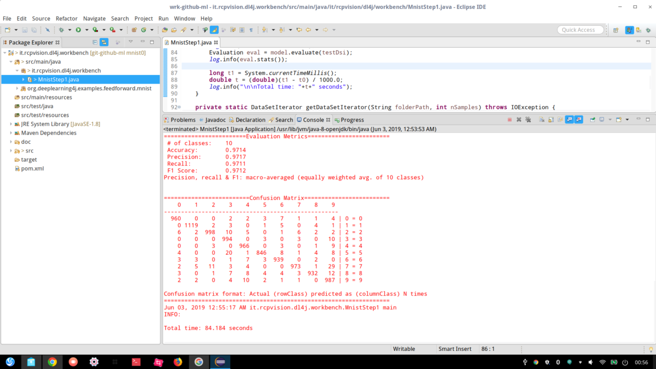The width and height of the screenshot is (656, 369).
Task: Click inside the Quick Access field
Action: click(579, 30)
